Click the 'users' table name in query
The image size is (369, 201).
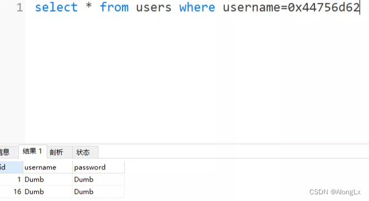(154, 8)
